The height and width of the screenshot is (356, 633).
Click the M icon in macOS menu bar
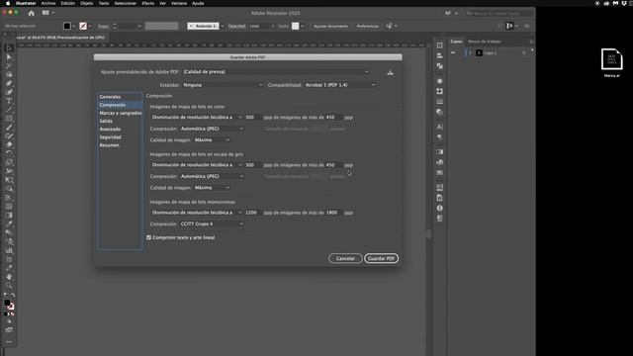[x=615, y=3]
